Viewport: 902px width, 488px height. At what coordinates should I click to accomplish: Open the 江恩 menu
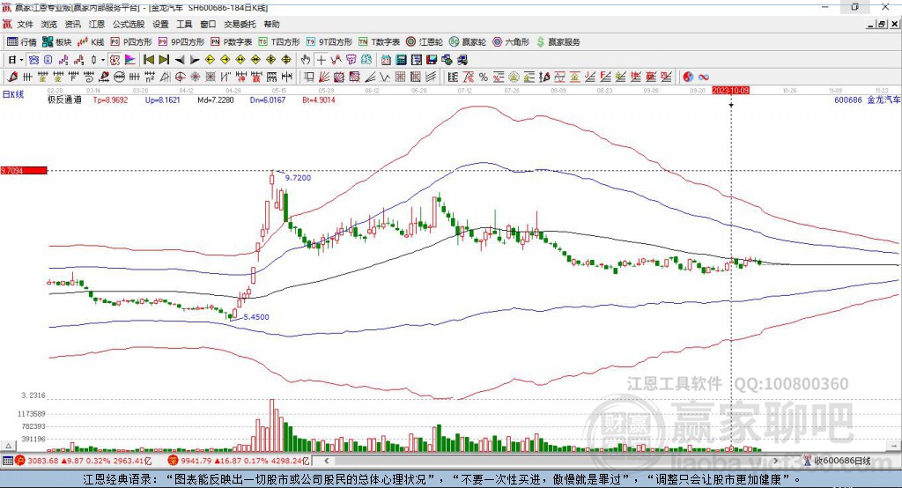(x=97, y=24)
